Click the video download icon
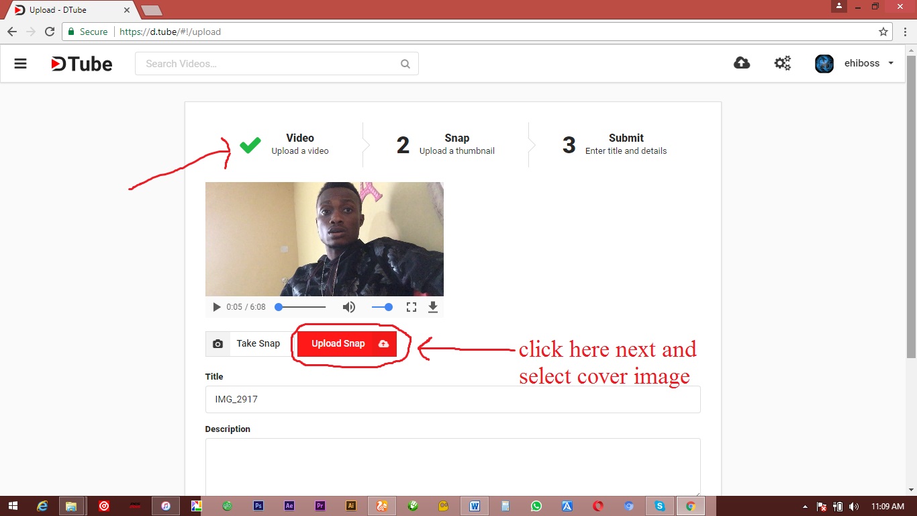 (433, 306)
